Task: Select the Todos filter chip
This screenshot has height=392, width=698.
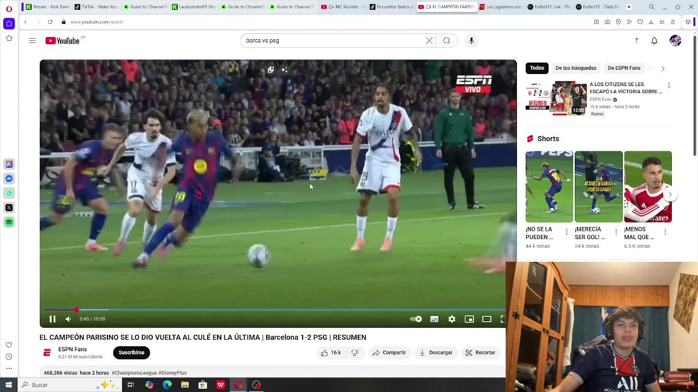Action: (x=537, y=68)
